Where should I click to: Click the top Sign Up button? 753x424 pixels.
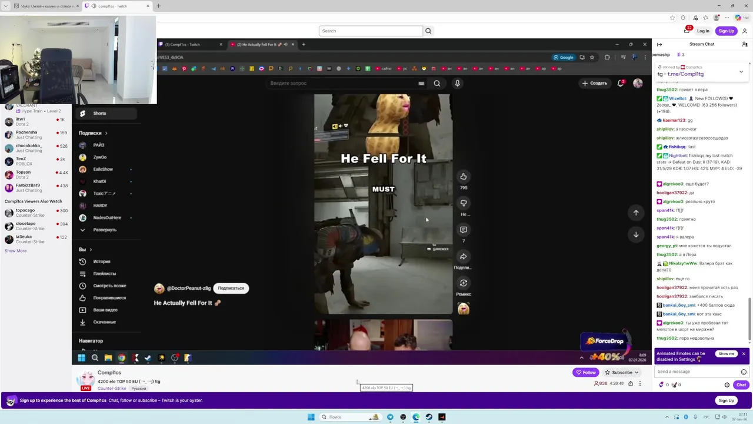tap(727, 31)
